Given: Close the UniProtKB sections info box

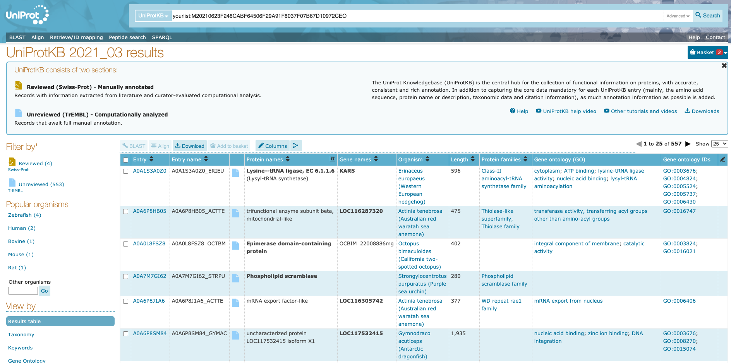Looking at the screenshot, I should click(724, 66).
